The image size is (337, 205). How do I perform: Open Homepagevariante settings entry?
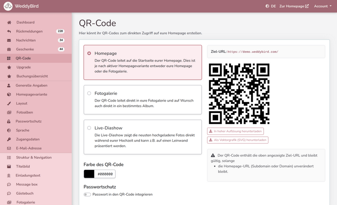36,94
